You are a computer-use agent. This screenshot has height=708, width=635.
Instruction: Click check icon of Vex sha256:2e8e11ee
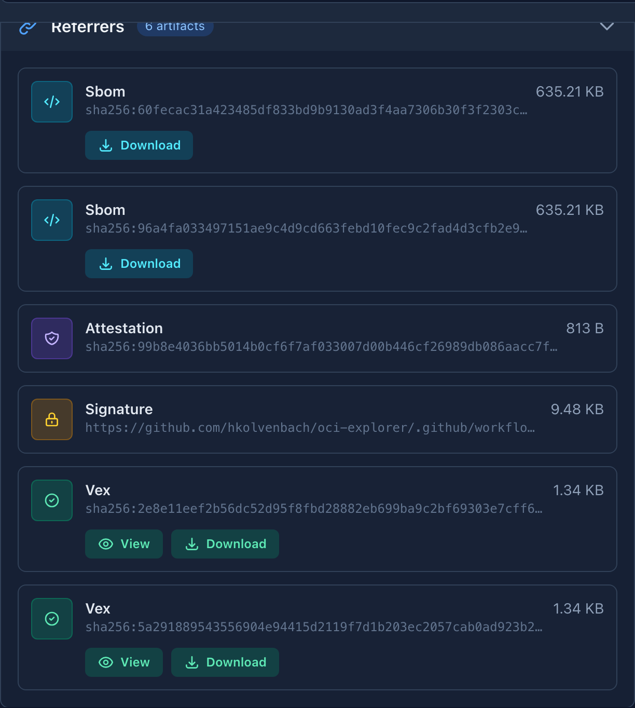pos(52,500)
